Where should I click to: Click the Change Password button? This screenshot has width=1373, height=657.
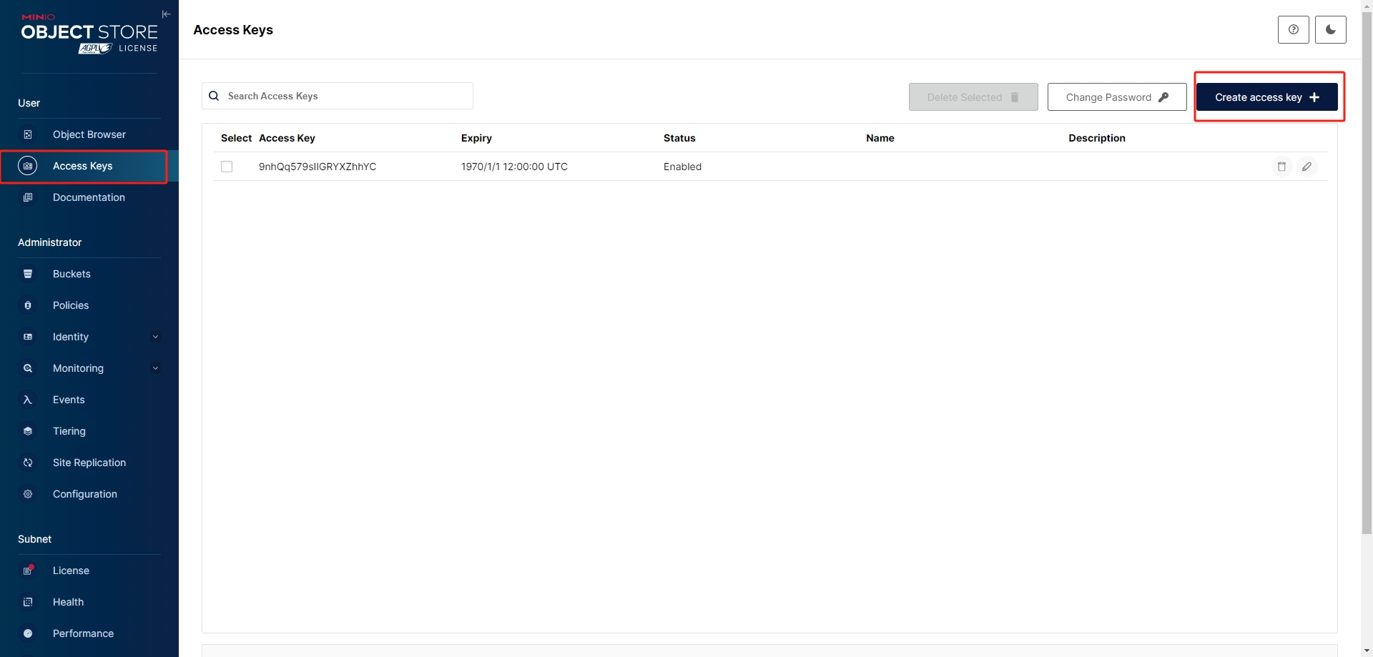click(x=1116, y=97)
